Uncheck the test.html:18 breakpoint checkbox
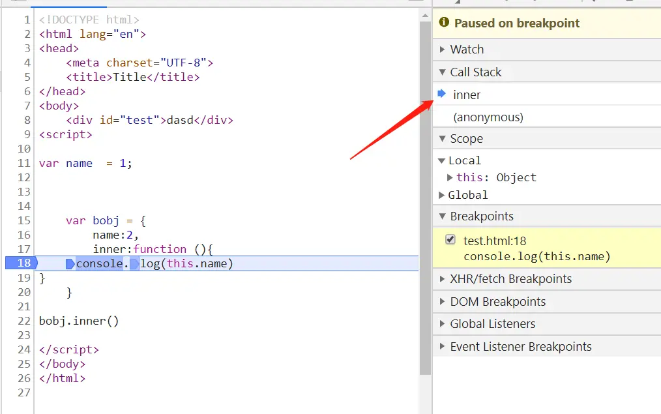 pyautogui.click(x=450, y=240)
